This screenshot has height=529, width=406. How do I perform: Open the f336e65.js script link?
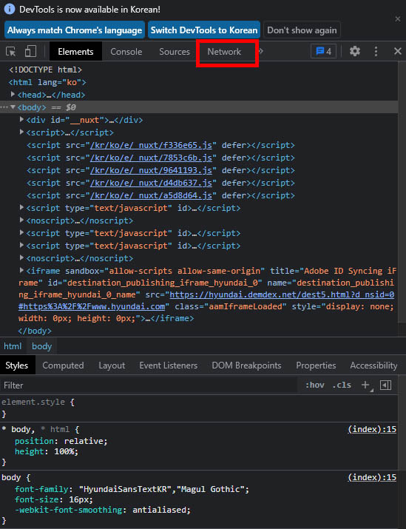(151, 145)
